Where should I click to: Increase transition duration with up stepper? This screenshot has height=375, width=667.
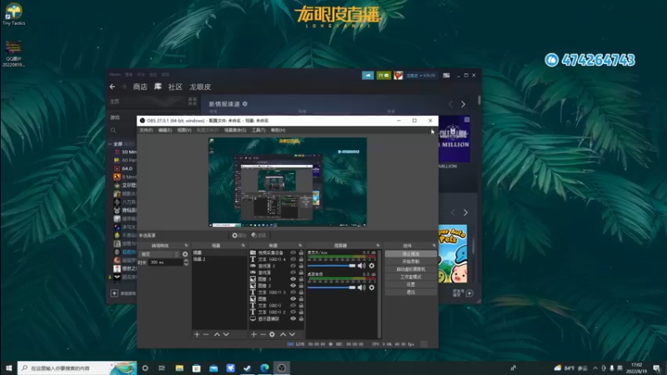186,261
